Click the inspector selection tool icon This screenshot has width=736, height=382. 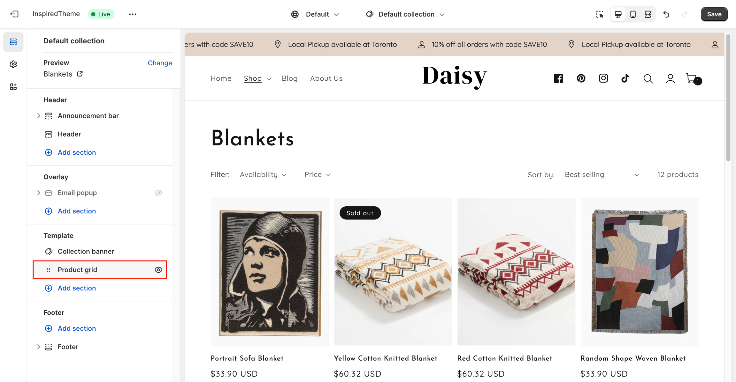[x=600, y=14]
